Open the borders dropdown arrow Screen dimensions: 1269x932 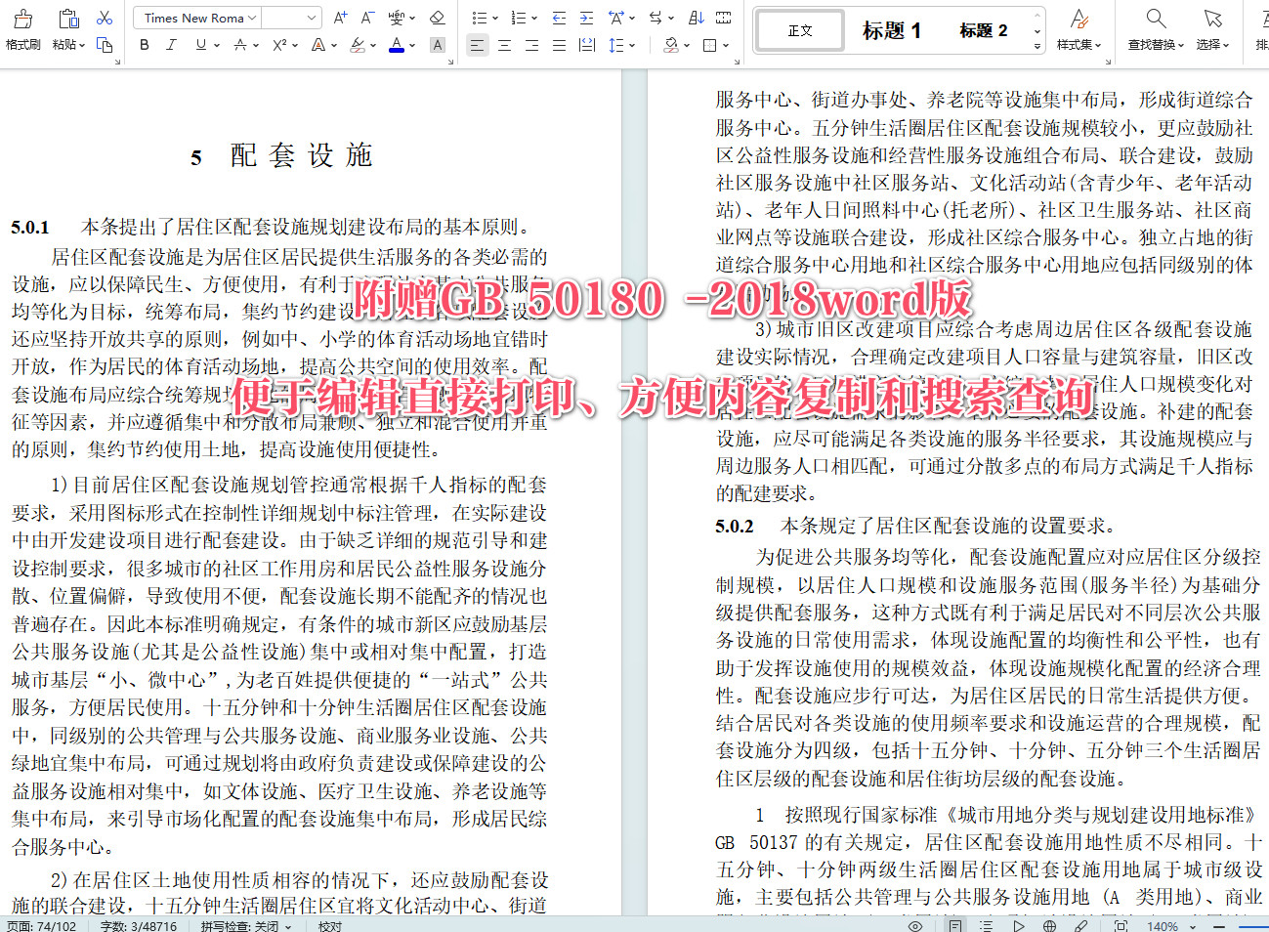(726, 45)
